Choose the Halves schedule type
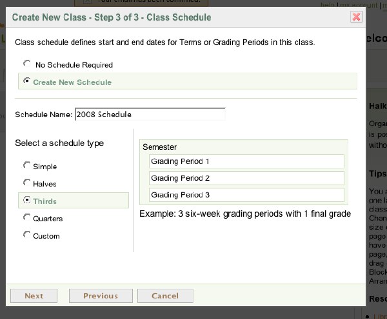 click(x=26, y=183)
